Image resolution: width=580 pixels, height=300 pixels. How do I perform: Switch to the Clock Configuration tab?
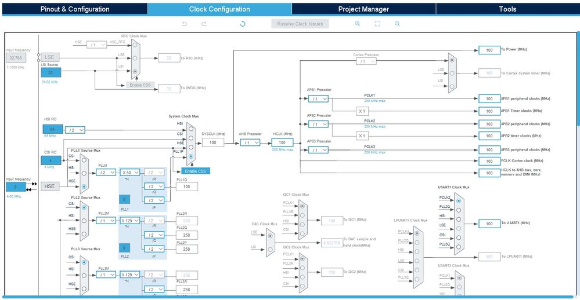[x=219, y=9]
